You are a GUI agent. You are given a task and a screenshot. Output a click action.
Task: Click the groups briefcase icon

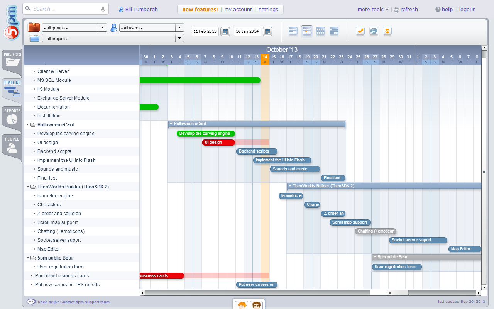[x=34, y=27]
